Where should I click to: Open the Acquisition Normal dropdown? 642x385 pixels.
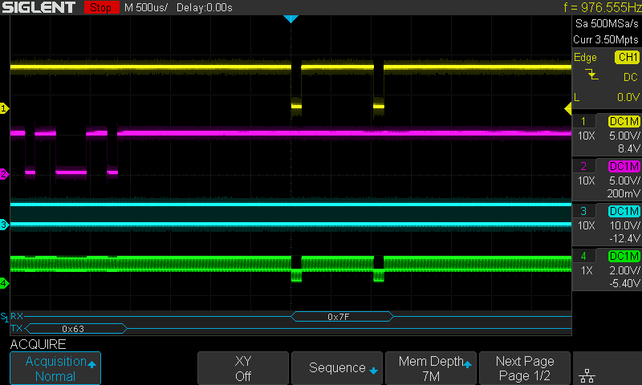click(x=55, y=368)
